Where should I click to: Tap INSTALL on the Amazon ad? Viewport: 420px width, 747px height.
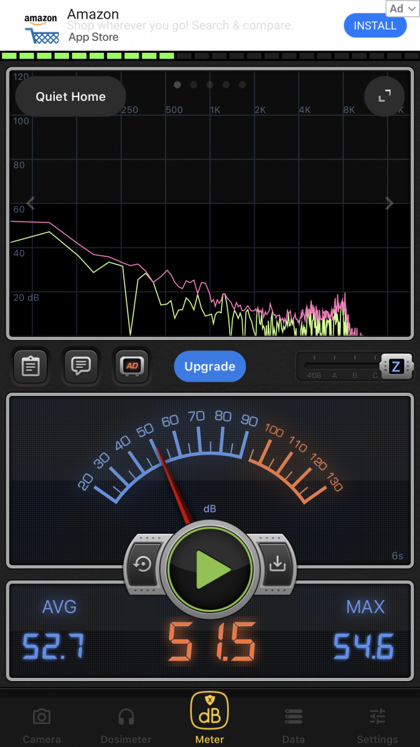pyautogui.click(x=375, y=26)
